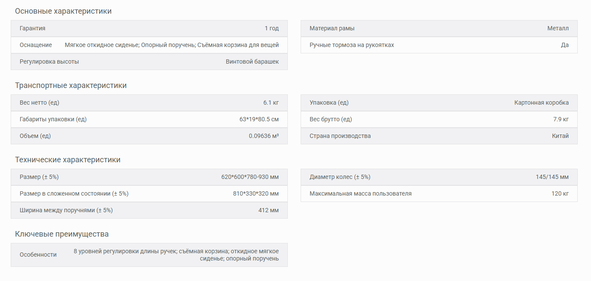The image size is (591, 281).
Task: Select the '0.09636 м³' volume value
Action: tap(264, 136)
